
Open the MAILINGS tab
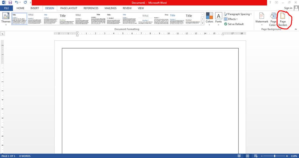tap(110, 8)
